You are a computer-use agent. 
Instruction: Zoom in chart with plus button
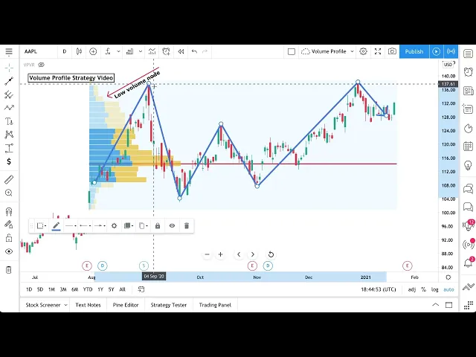tap(221, 254)
